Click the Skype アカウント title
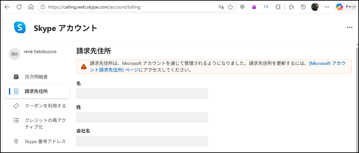The width and height of the screenshot is (359, 153). click(x=66, y=28)
